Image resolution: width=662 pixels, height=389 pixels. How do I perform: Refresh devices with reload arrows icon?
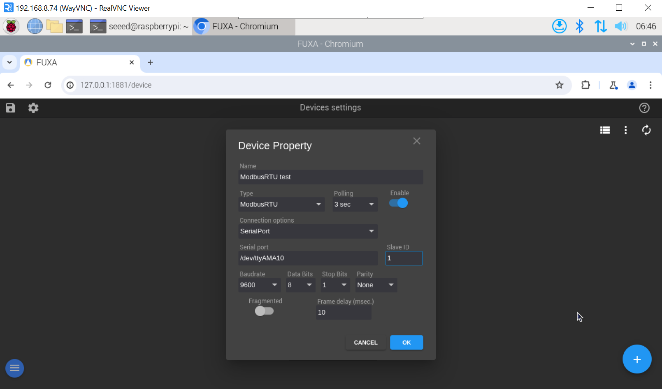pyautogui.click(x=646, y=130)
